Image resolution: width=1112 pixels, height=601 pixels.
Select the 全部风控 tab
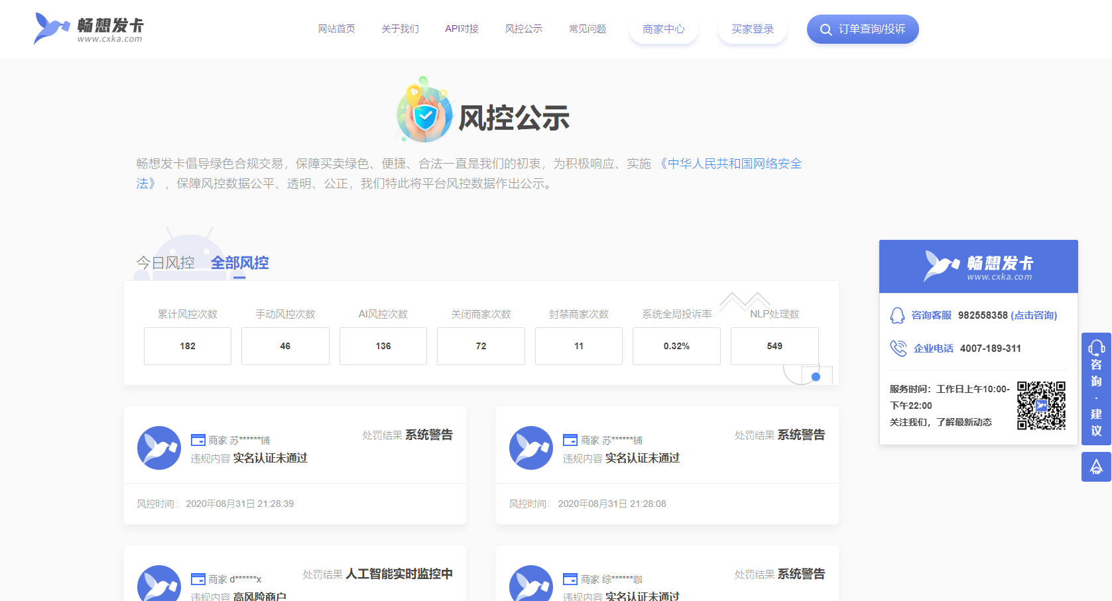239,263
